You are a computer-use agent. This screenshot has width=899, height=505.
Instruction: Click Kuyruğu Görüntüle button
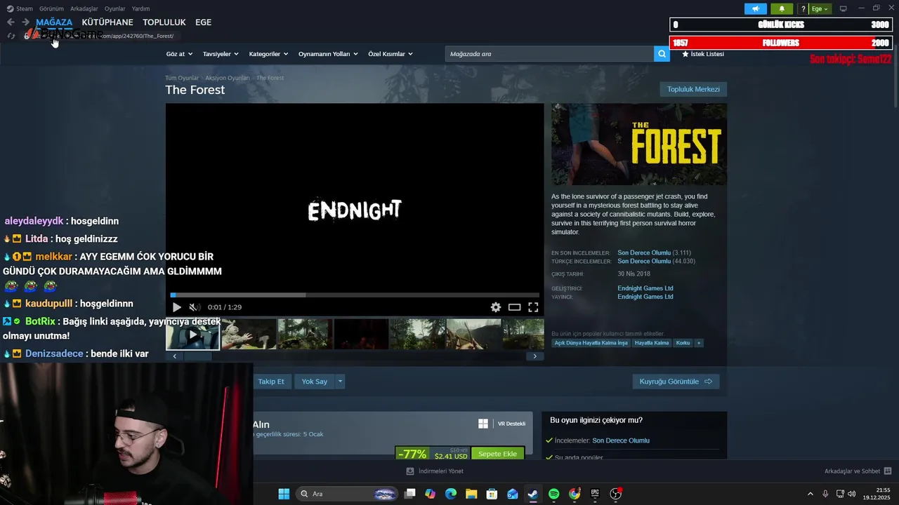click(676, 382)
